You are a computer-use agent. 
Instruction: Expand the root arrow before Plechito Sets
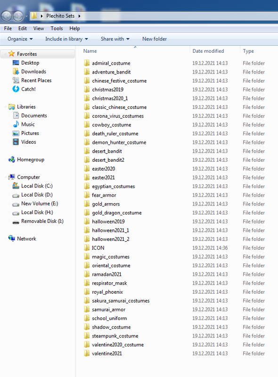coord(41,16)
